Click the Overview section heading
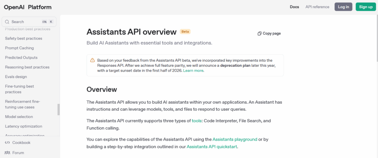Image resolution: width=378 pixels, height=158 pixels. tap(102, 89)
